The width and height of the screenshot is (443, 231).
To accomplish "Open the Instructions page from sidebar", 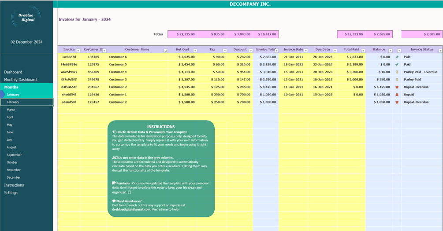I will tap(14, 185).
